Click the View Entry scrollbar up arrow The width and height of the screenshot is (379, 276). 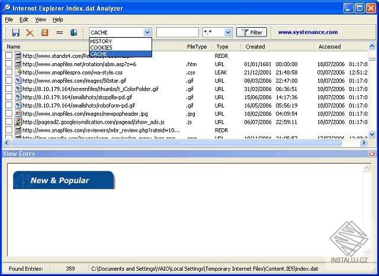367,168
